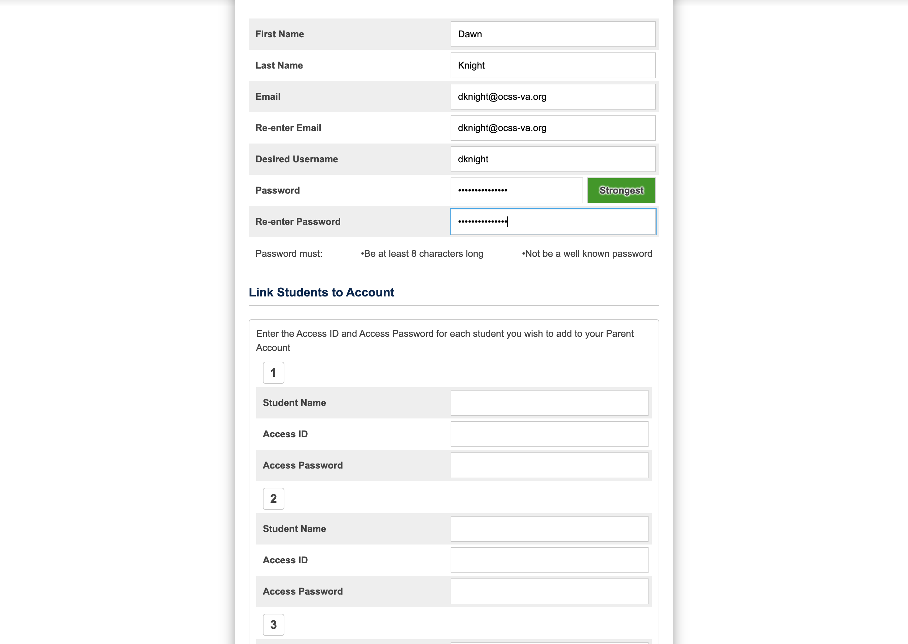Click the green Strongest password strength indicator
This screenshot has width=908, height=644.
[x=621, y=190]
